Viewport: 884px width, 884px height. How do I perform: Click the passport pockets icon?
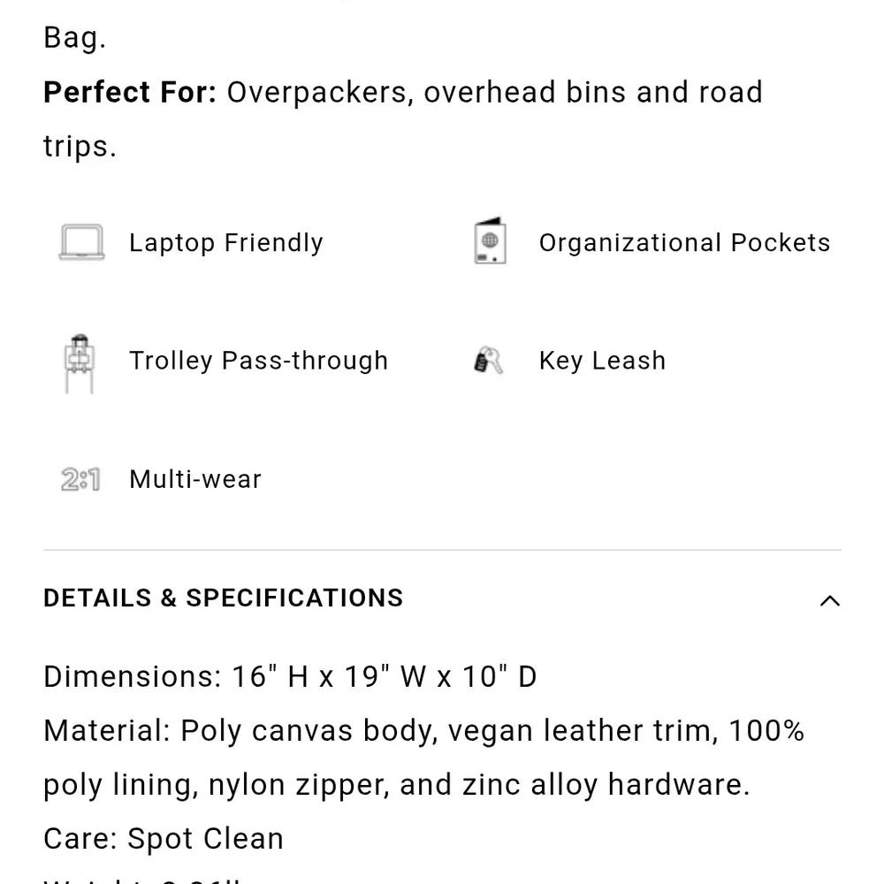click(490, 242)
